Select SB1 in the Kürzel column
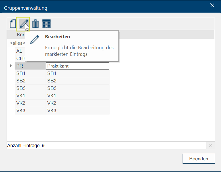This screenshot has height=172, width=221. coord(30,73)
